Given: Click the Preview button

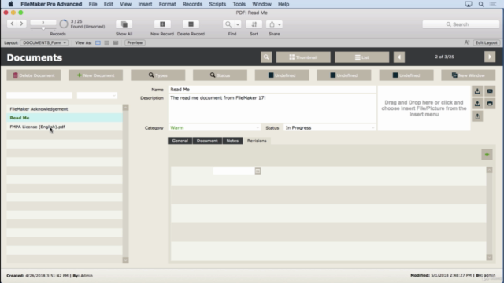Looking at the screenshot, I should (135, 42).
